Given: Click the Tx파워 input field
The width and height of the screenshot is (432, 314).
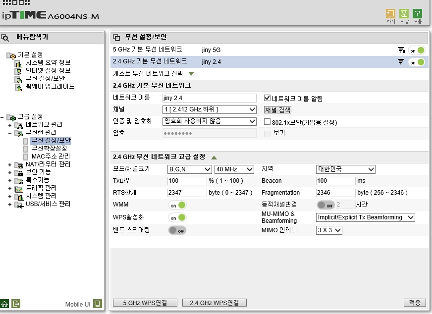Looking at the screenshot, I should pos(187,181).
